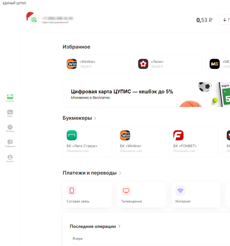Screen dimensions: 230x246
Task: Click the БК «FONBET» title
Action: point(185,146)
